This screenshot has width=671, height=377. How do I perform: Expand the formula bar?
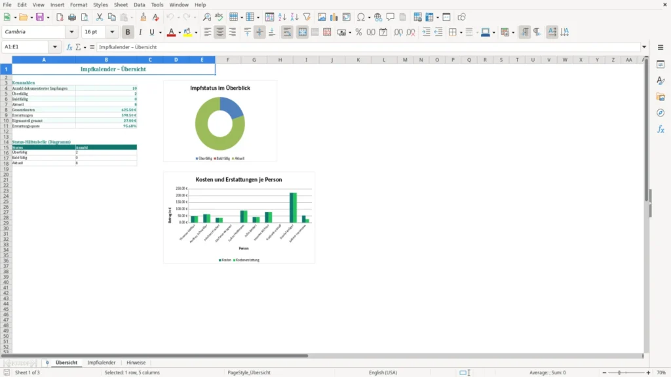point(644,47)
